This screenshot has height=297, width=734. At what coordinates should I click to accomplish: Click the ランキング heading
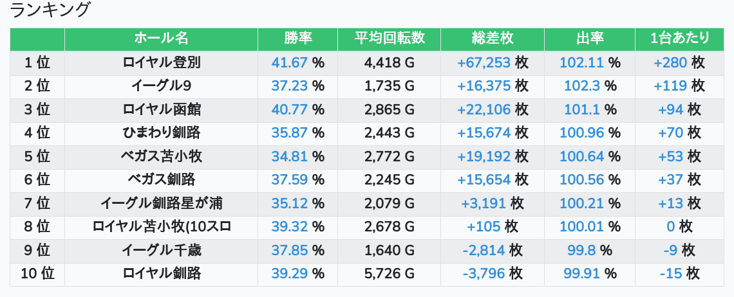pyautogui.click(x=51, y=10)
